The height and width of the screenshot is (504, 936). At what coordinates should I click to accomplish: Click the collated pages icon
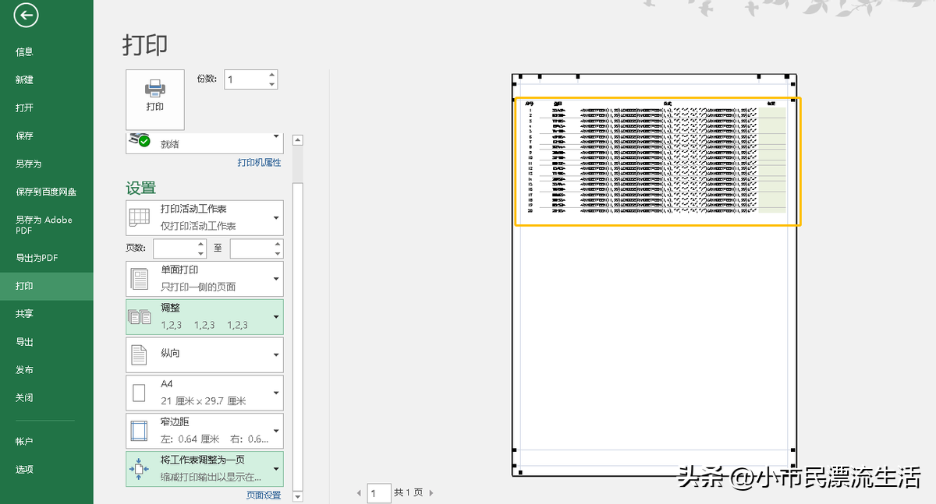pos(140,317)
